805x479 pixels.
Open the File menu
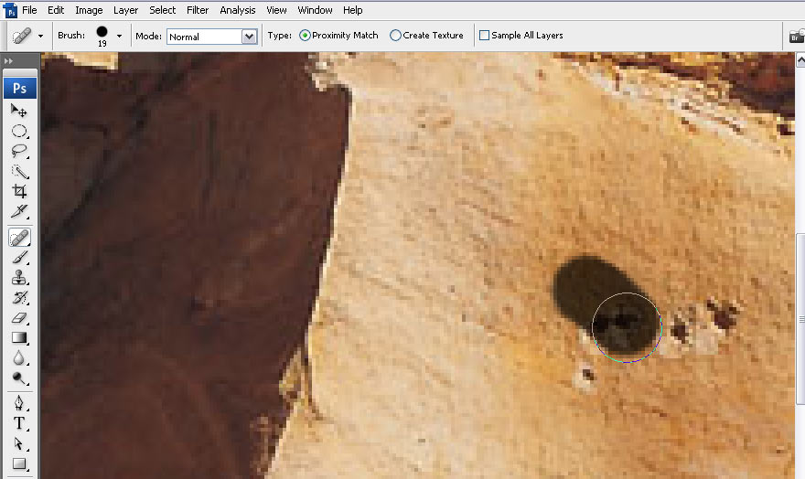[x=29, y=10]
